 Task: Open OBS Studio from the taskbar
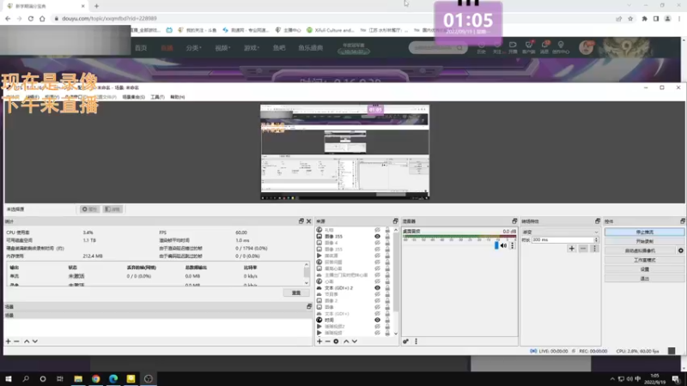pyautogui.click(x=148, y=378)
